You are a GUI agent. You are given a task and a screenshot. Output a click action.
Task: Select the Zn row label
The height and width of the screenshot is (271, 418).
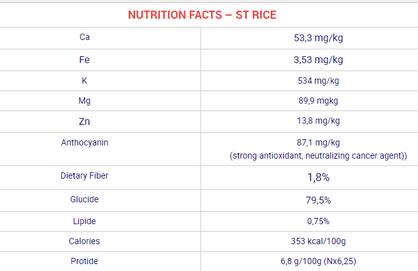pyautogui.click(x=84, y=121)
